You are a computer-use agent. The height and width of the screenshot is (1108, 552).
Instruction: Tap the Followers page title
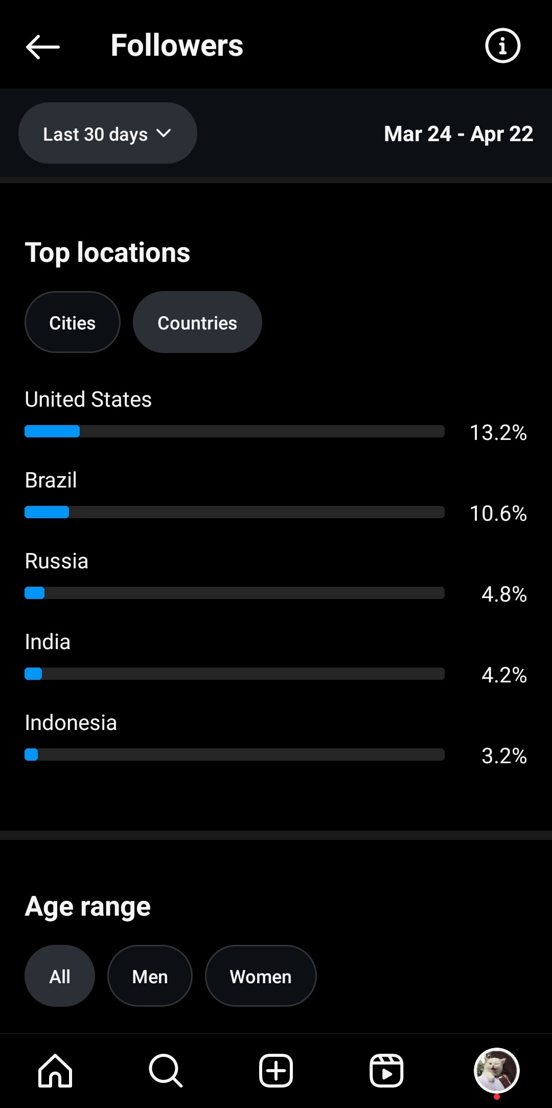point(177,46)
